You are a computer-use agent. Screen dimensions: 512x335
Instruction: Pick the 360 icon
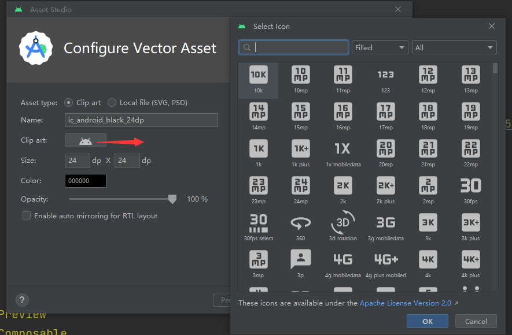[x=300, y=223]
